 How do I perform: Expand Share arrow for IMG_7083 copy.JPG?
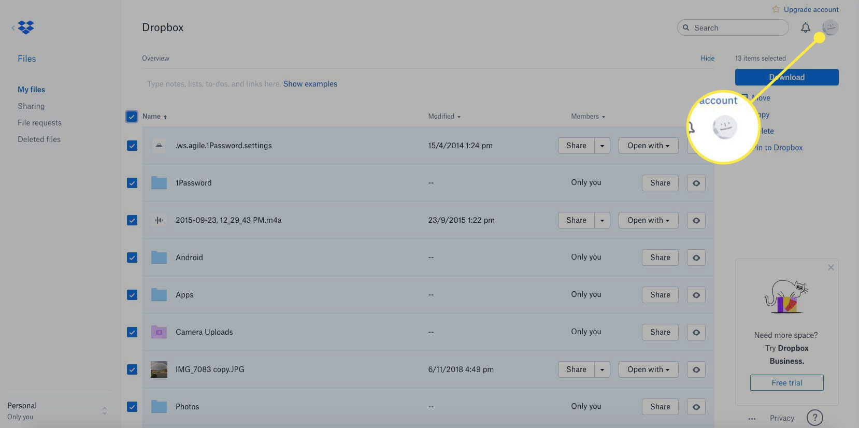tap(602, 369)
